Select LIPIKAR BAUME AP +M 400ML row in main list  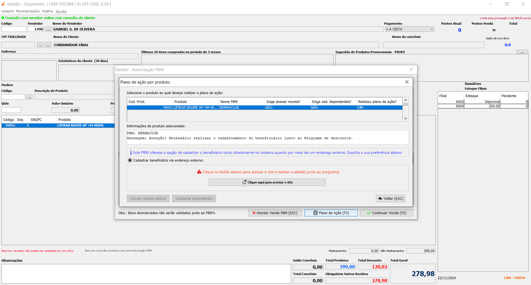pyautogui.click(x=58, y=126)
